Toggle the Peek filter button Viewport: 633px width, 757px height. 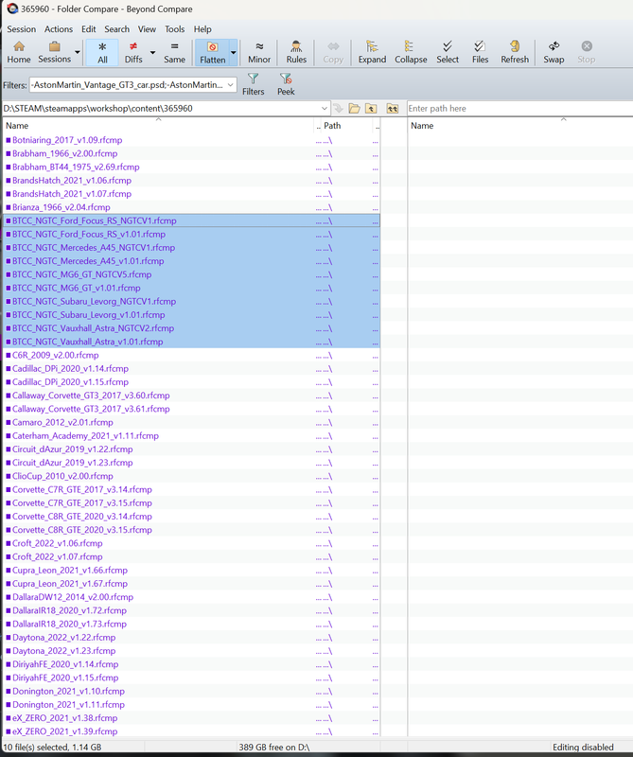coord(286,84)
